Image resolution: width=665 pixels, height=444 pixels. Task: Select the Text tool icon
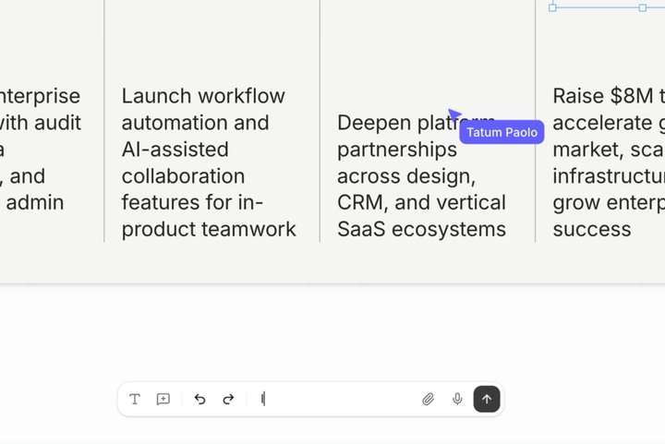click(135, 399)
